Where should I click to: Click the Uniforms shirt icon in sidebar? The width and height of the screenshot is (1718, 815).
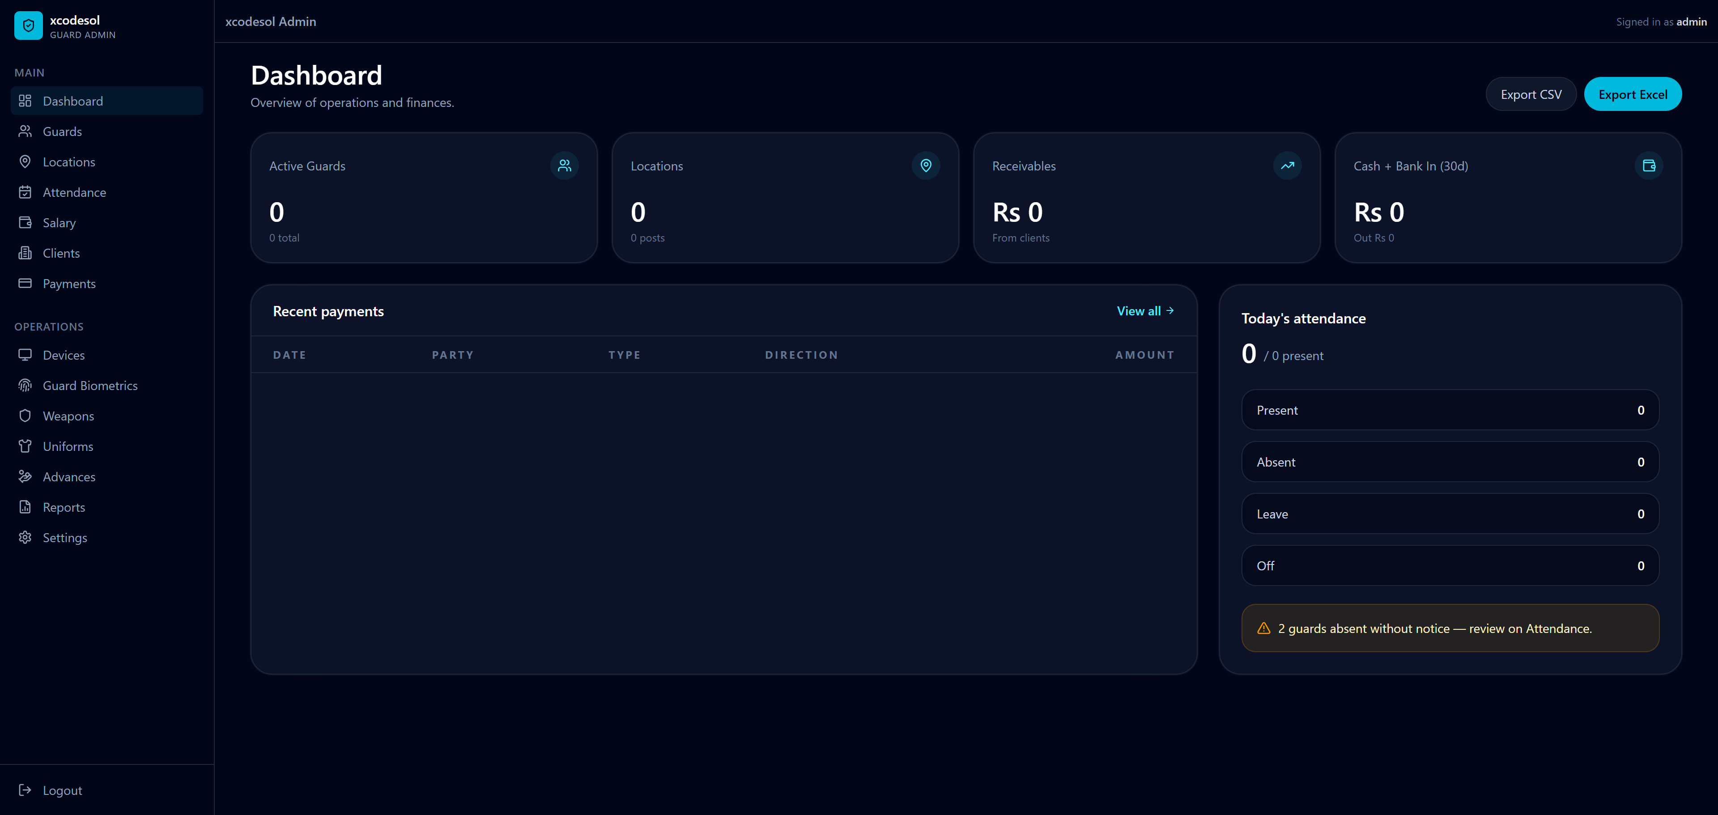coord(26,446)
